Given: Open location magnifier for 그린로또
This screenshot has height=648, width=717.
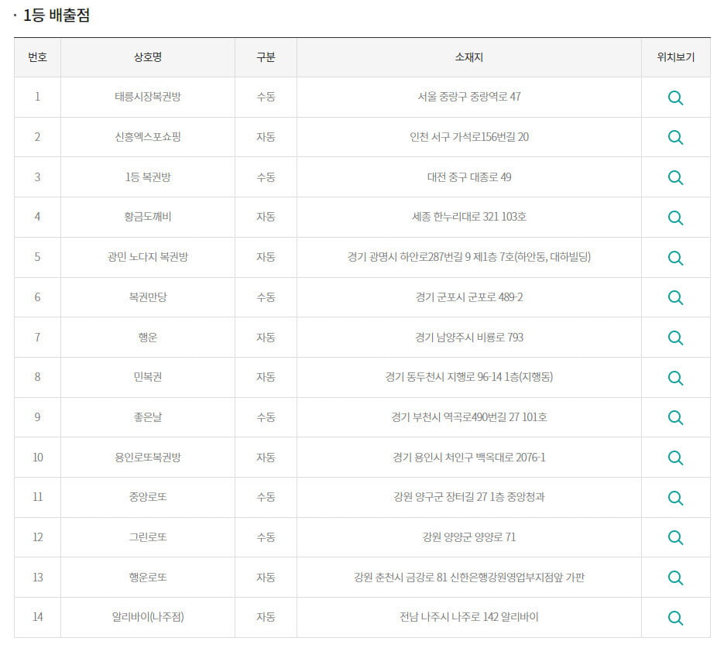Looking at the screenshot, I should (x=675, y=537).
